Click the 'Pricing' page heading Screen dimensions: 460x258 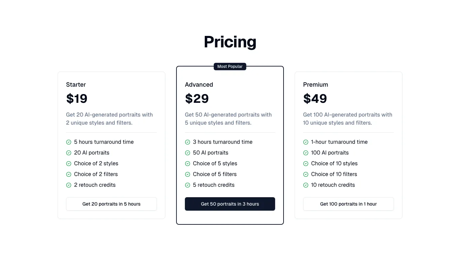(x=230, y=42)
